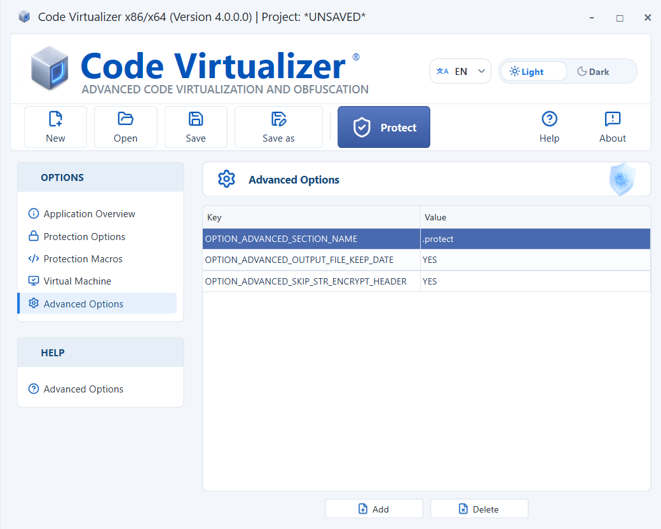Click the Key column header

point(311,217)
